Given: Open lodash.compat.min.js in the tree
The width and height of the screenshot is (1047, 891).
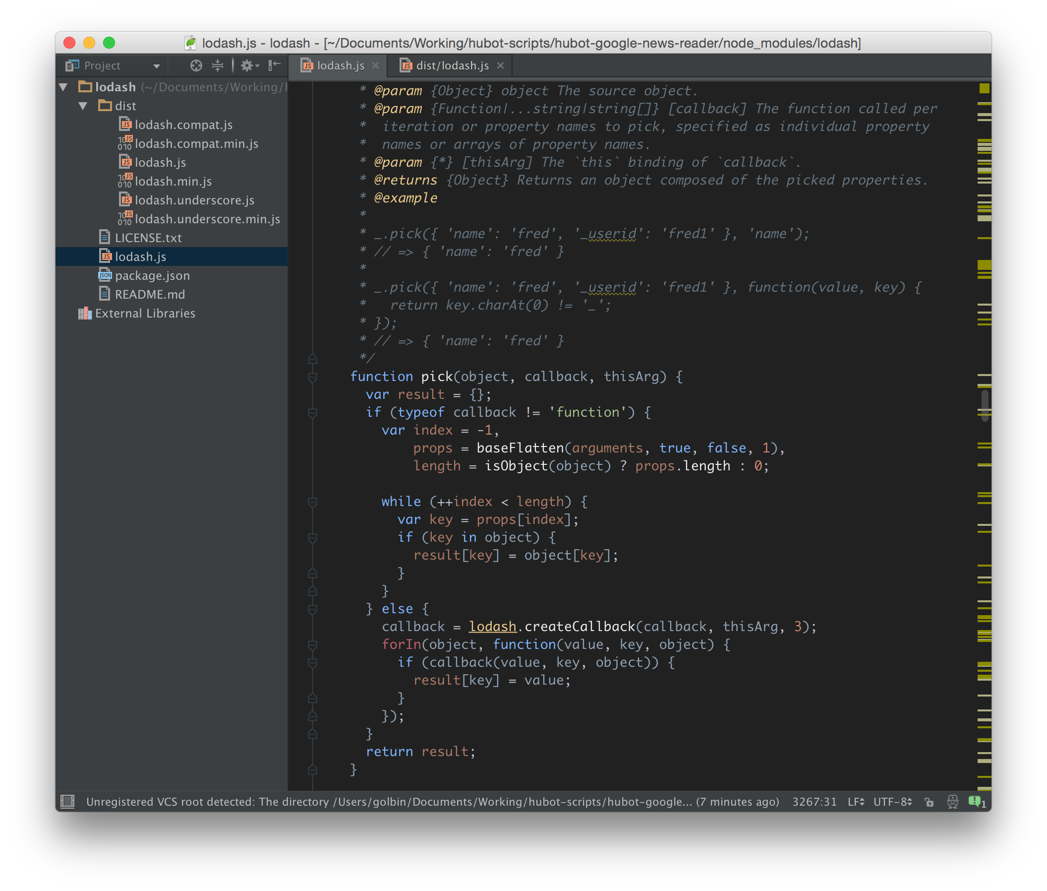Looking at the screenshot, I should pyautogui.click(x=196, y=143).
